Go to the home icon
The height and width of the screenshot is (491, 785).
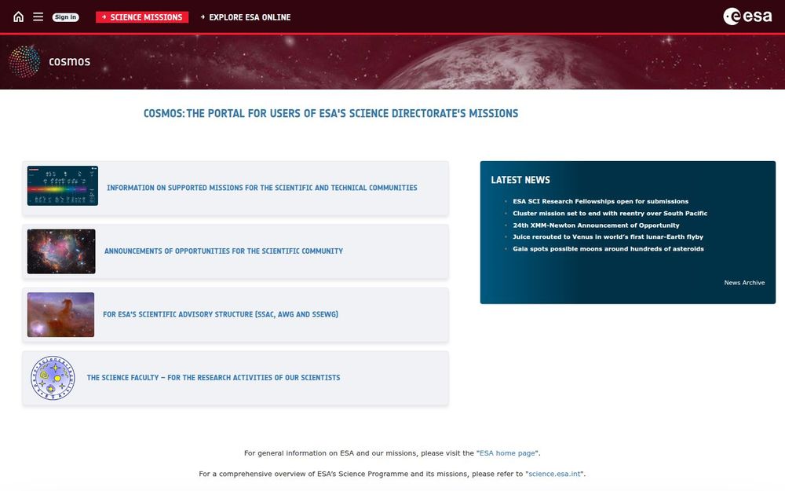[19, 17]
